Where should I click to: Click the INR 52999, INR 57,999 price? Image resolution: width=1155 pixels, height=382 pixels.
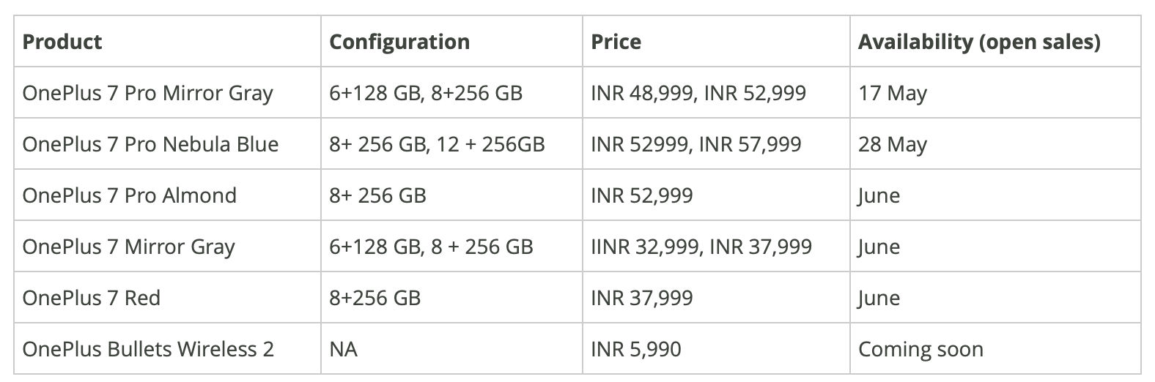click(x=696, y=144)
